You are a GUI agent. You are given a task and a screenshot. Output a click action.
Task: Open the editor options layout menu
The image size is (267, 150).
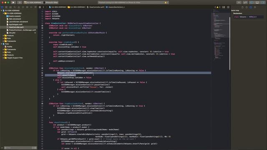(224, 7)
